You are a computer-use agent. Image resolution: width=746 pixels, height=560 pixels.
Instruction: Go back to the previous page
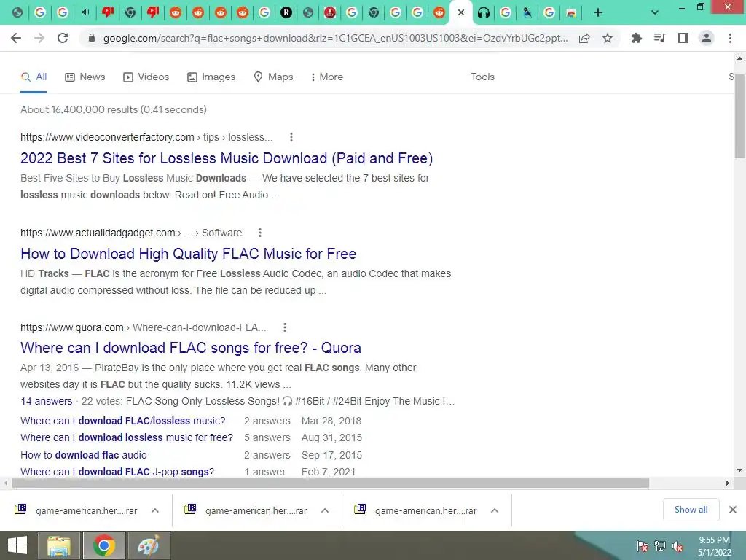16,38
